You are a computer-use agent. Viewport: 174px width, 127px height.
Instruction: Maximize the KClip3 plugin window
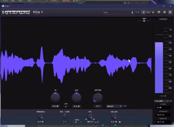click(164, 6)
